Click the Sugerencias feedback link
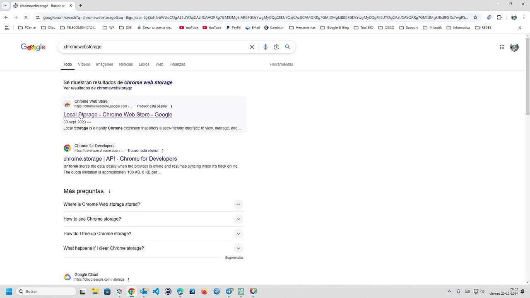This screenshot has width=530, height=298. (x=234, y=258)
